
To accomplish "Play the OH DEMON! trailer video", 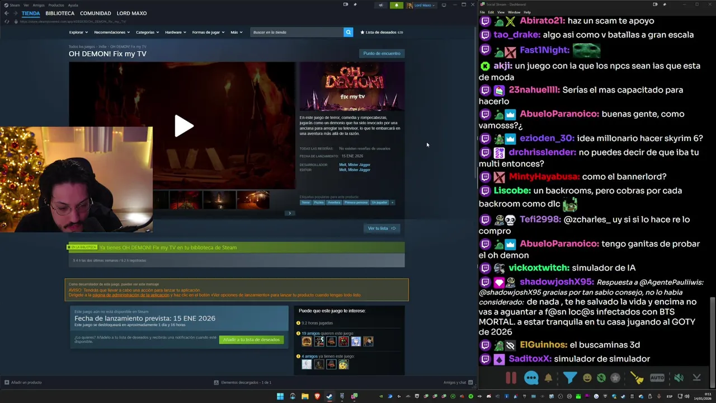I will click(x=183, y=126).
